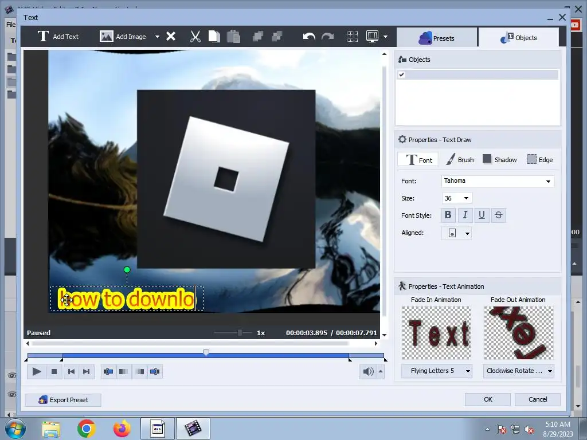Click the video editor taskbar icon
The image size is (587, 440).
click(x=193, y=429)
